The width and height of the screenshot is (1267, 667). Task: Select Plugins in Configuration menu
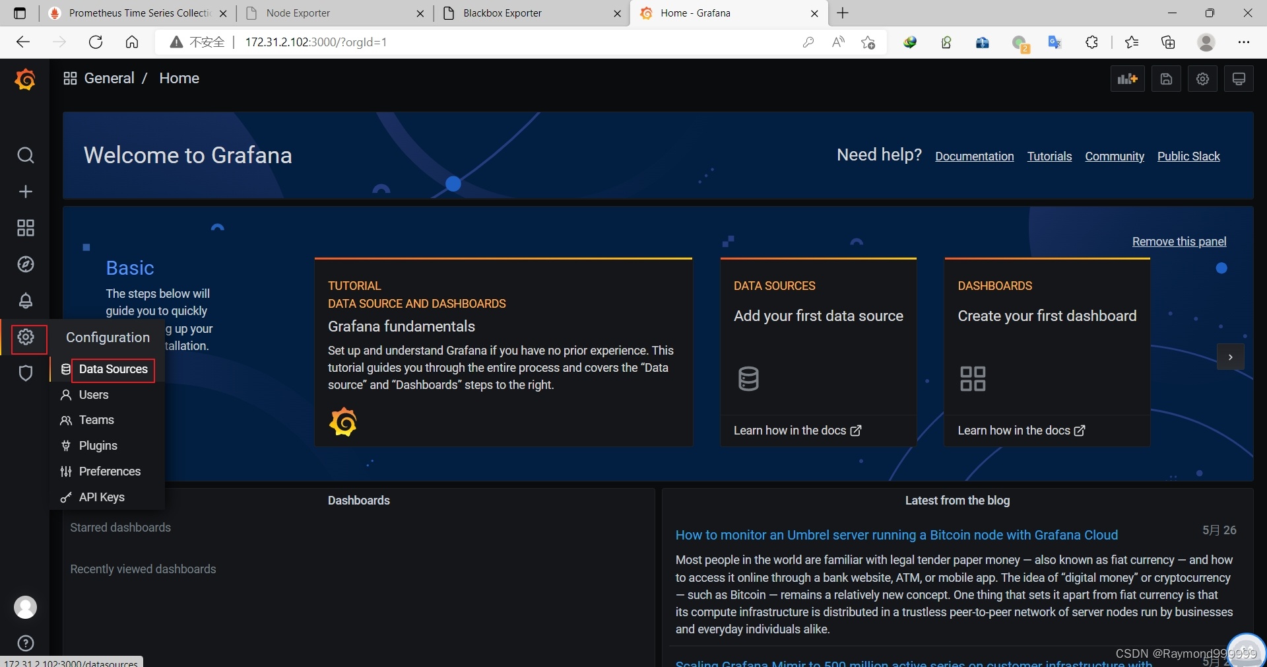pyautogui.click(x=98, y=446)
